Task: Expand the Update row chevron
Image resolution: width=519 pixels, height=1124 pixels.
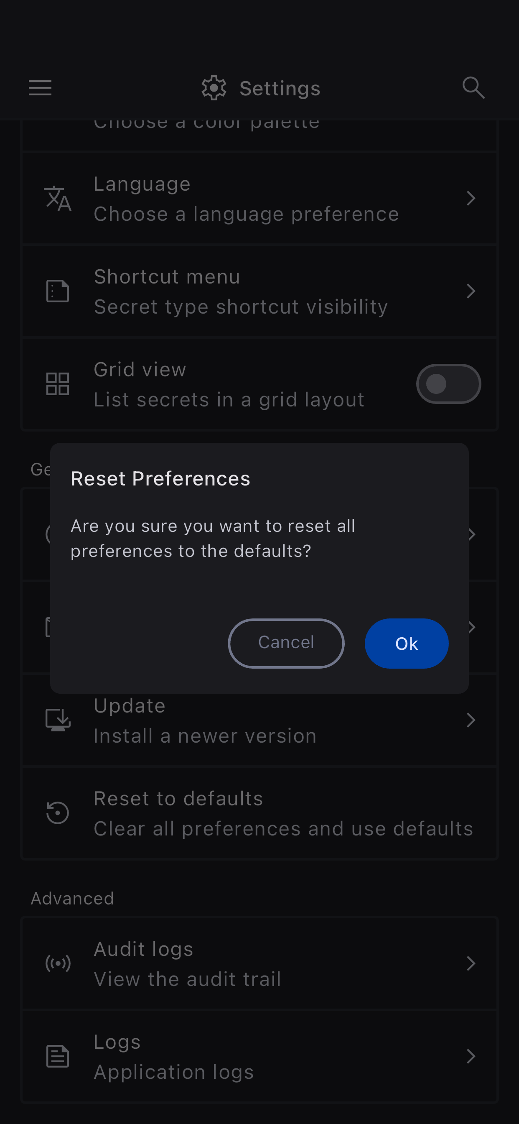Action: click(471, 720)
